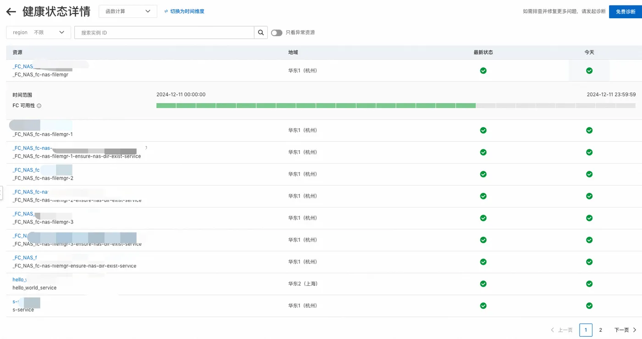The height and width of the screenshot is (339, 642).
Task: Click latest status icon for hello_world_service row
Action: (483, 284)
